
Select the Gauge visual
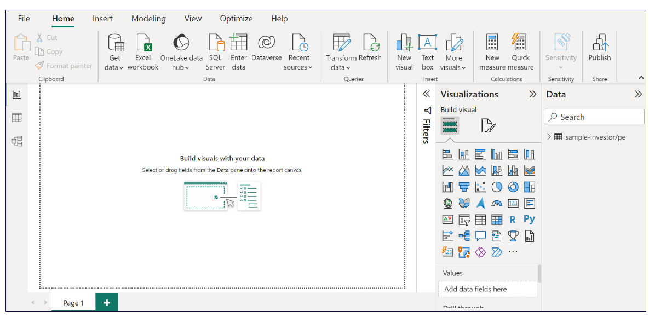coord(497,203)
